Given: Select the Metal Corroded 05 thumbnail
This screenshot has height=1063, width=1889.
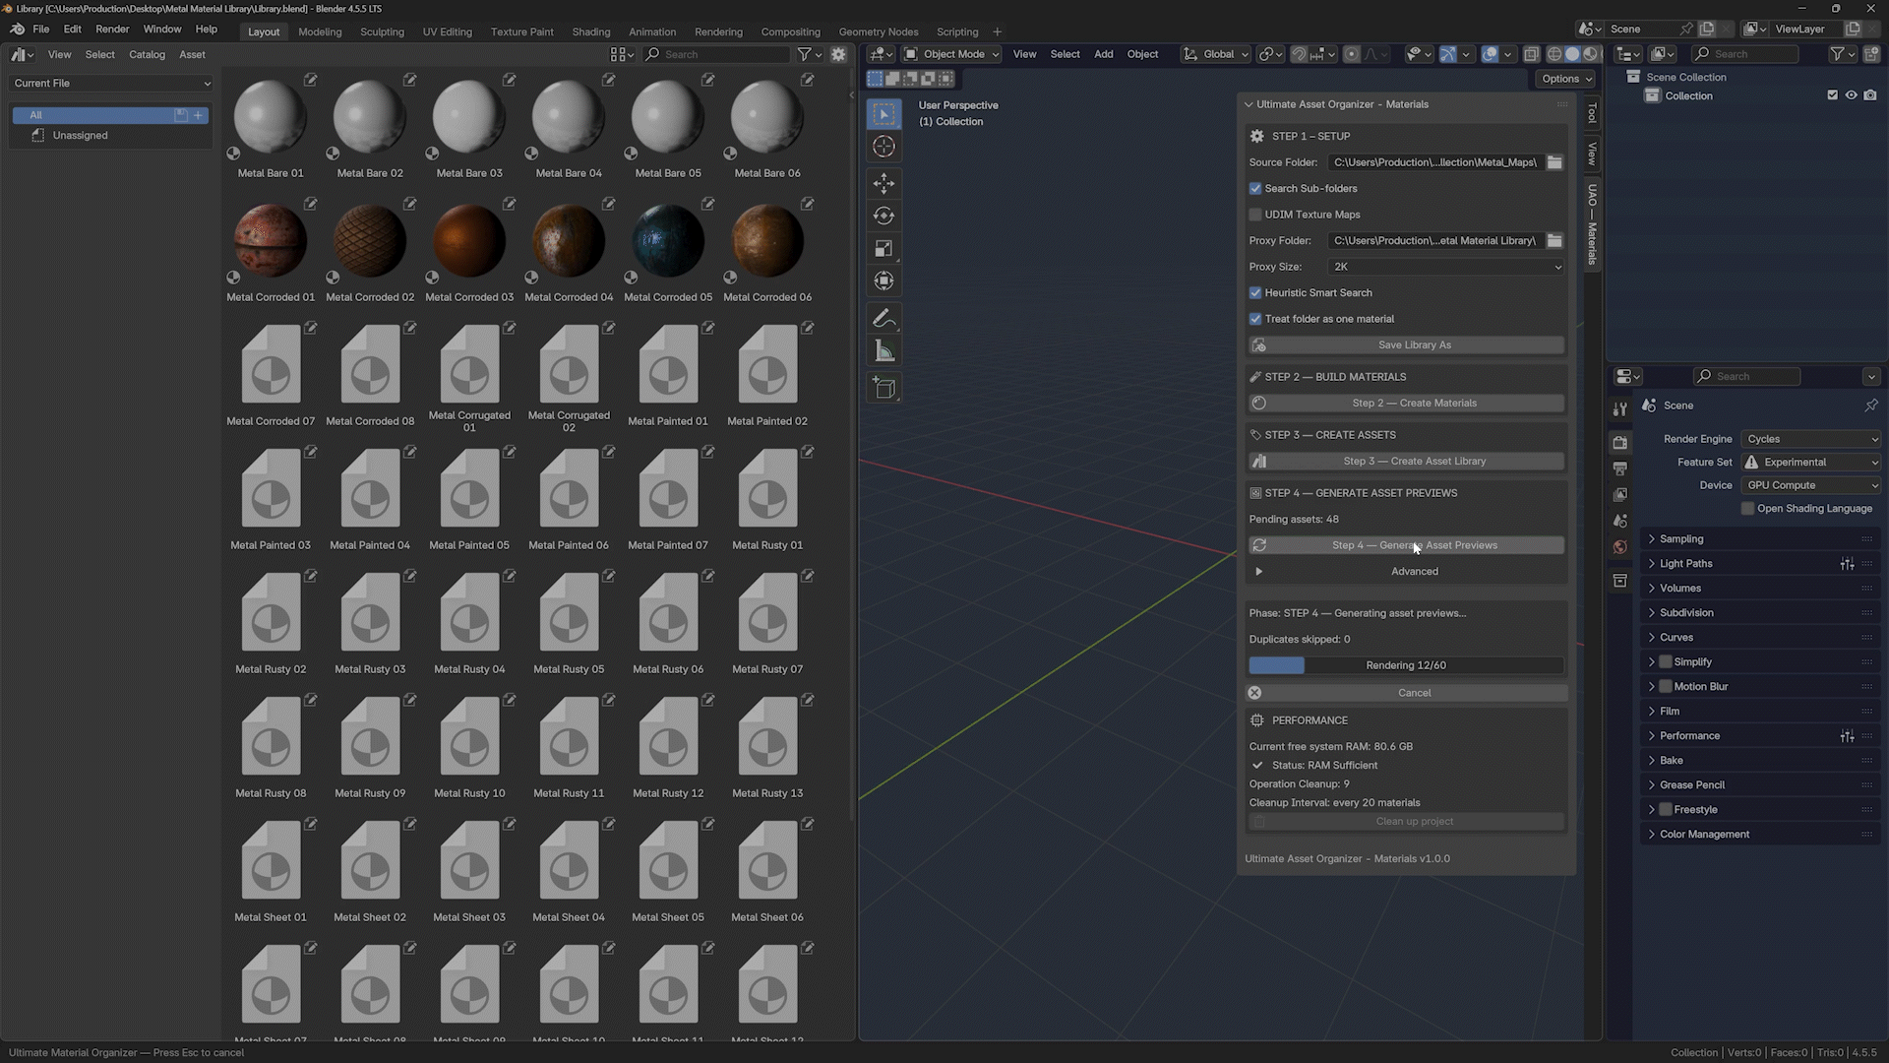Looking at the screenshot, I should 668,241.
